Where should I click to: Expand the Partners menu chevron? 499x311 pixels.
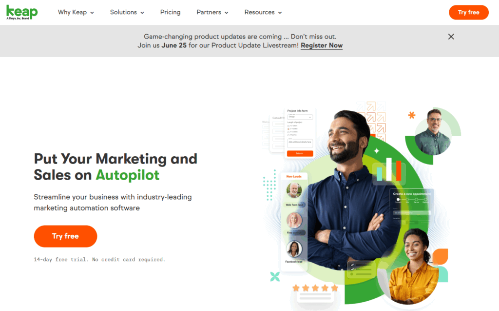click(226, 13)
